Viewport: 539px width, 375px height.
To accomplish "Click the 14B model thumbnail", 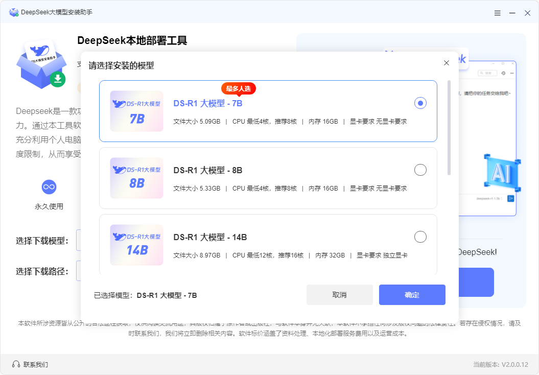I will coord(136,245).
